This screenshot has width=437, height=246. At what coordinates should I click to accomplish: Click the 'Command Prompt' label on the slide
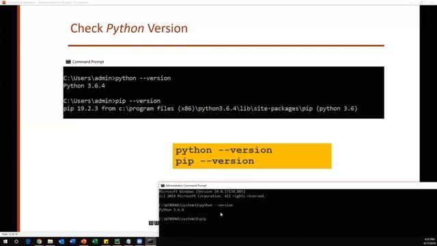[x=88, y=61]
